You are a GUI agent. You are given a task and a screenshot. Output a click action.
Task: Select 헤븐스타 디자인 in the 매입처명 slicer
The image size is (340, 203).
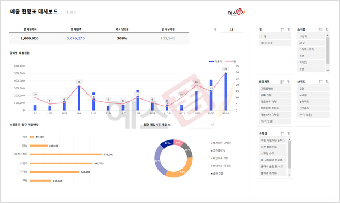[275, 115]
